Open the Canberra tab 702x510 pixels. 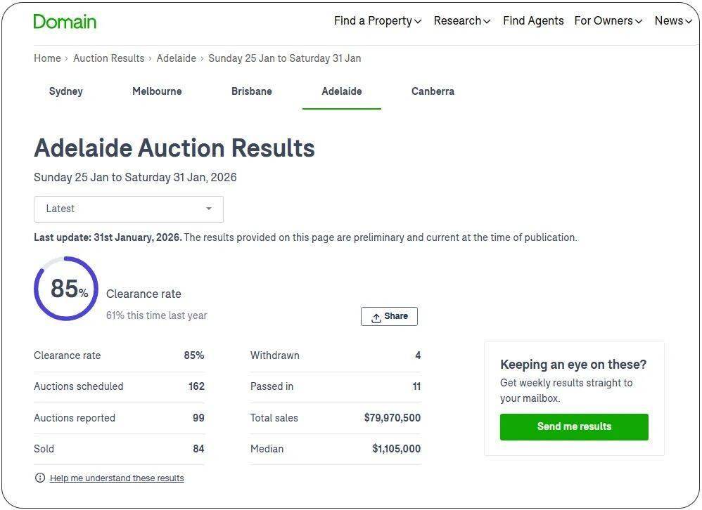click(x=433, y=91)
